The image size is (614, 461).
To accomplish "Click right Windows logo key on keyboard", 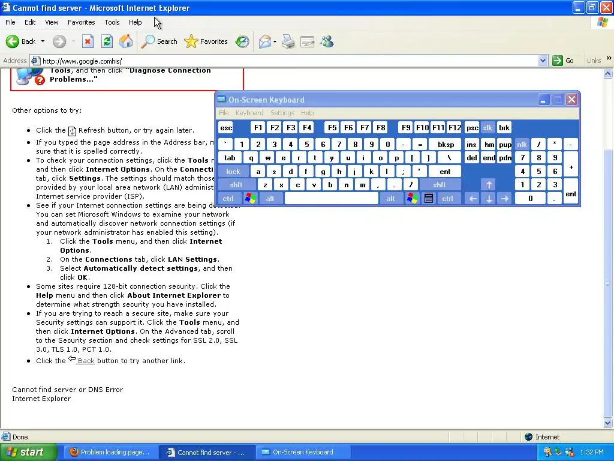I will (x=412, y=199).
